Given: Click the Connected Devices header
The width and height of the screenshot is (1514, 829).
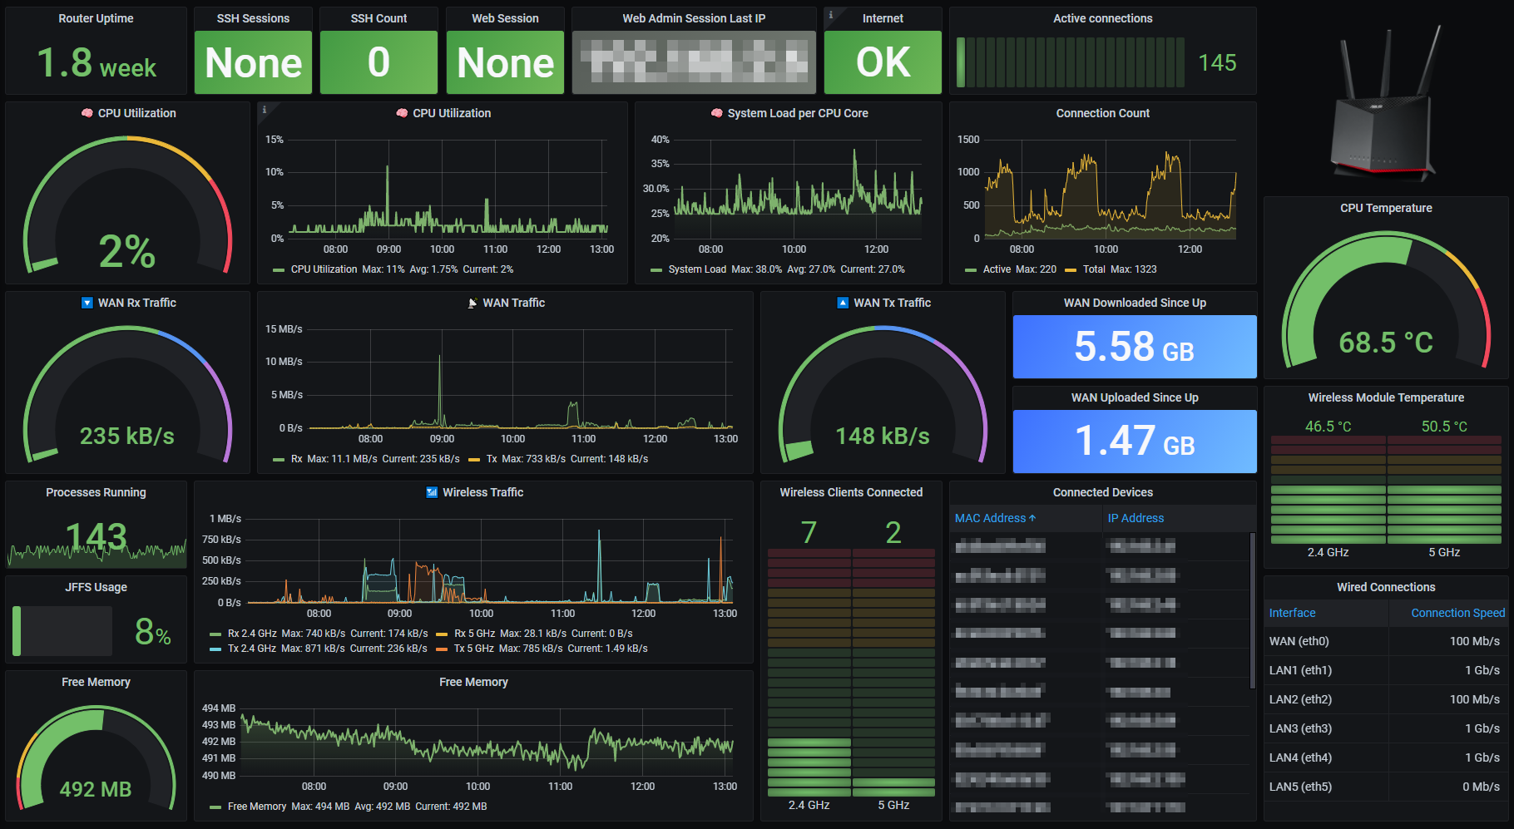Looking at the screenshot, I should [x=1102, y=492].
